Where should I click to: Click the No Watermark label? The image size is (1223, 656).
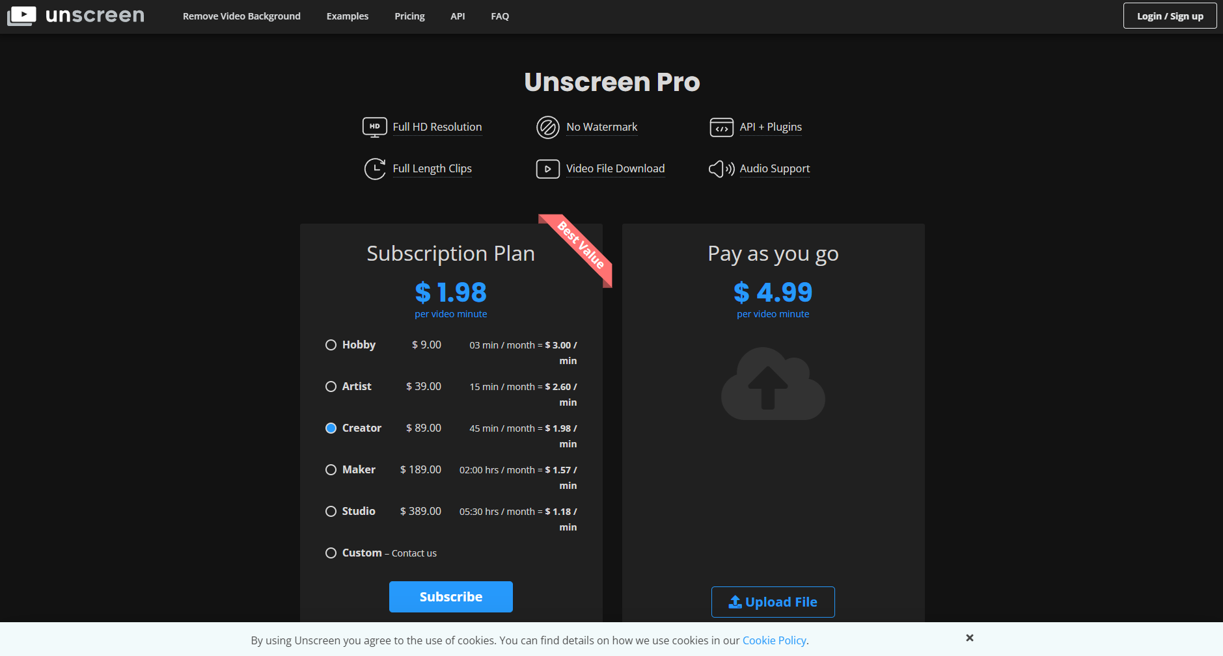(602, 127)
